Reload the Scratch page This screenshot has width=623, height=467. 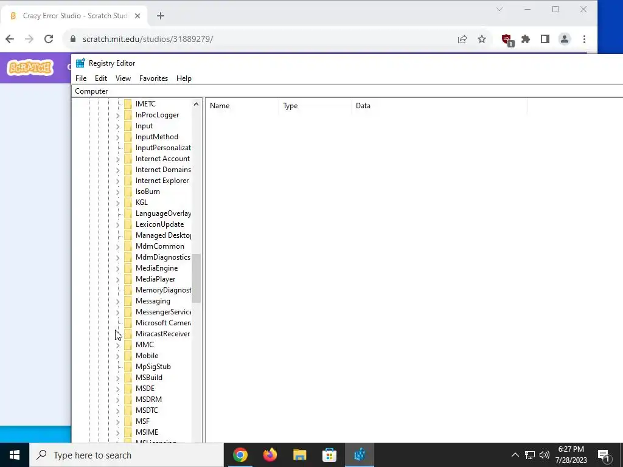tap(49, 39)
